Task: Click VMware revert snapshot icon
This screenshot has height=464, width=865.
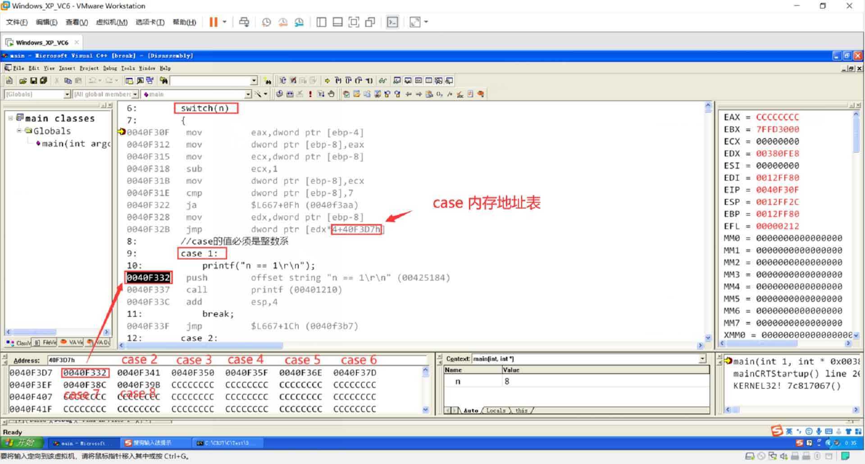Action: click(x=283, y=22)
